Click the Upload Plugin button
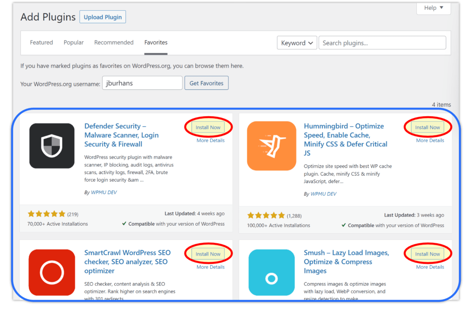 click(102, 17)
